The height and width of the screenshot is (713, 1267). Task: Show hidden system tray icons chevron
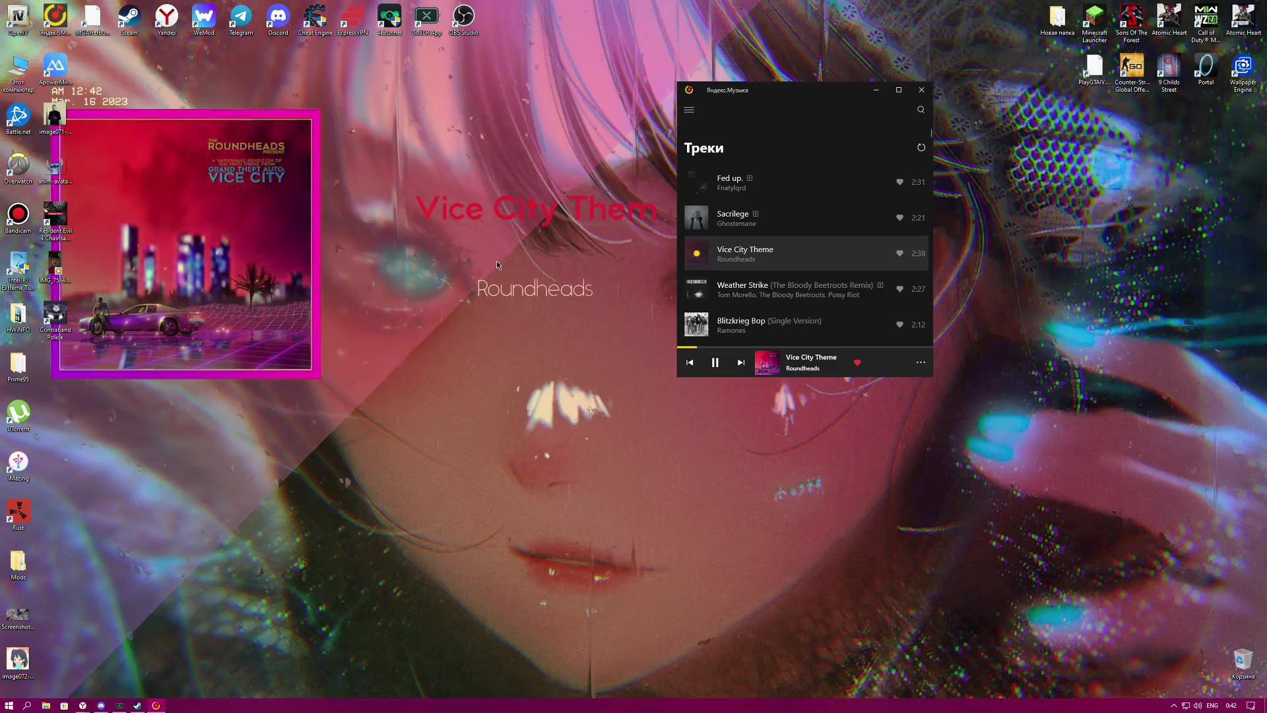coord(1174,706)
